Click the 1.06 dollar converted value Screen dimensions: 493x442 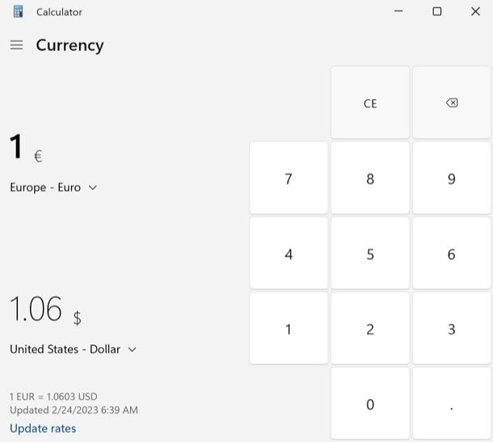click(36, 309)
